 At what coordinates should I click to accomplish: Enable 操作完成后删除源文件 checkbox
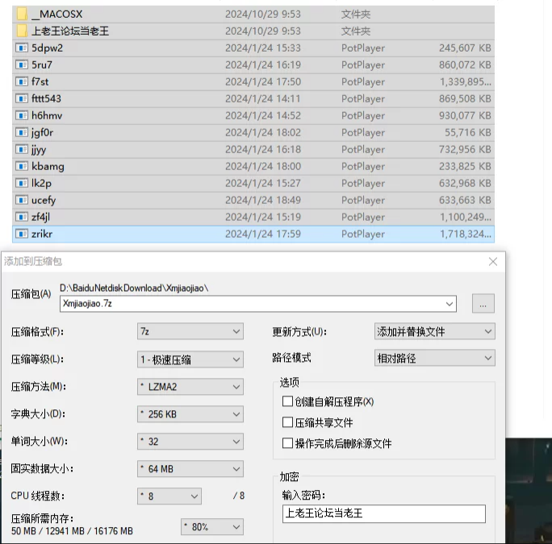click(x=287, y=443)
